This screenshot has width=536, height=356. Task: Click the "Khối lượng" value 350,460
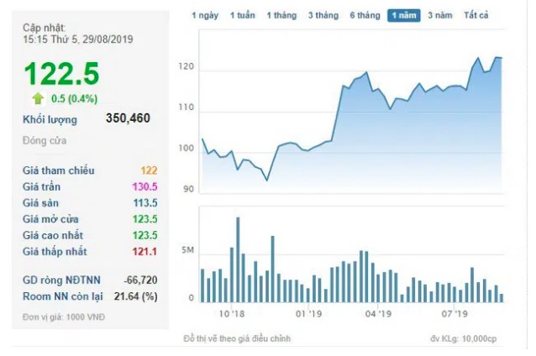pyautogui.click(x=128, y=118)
